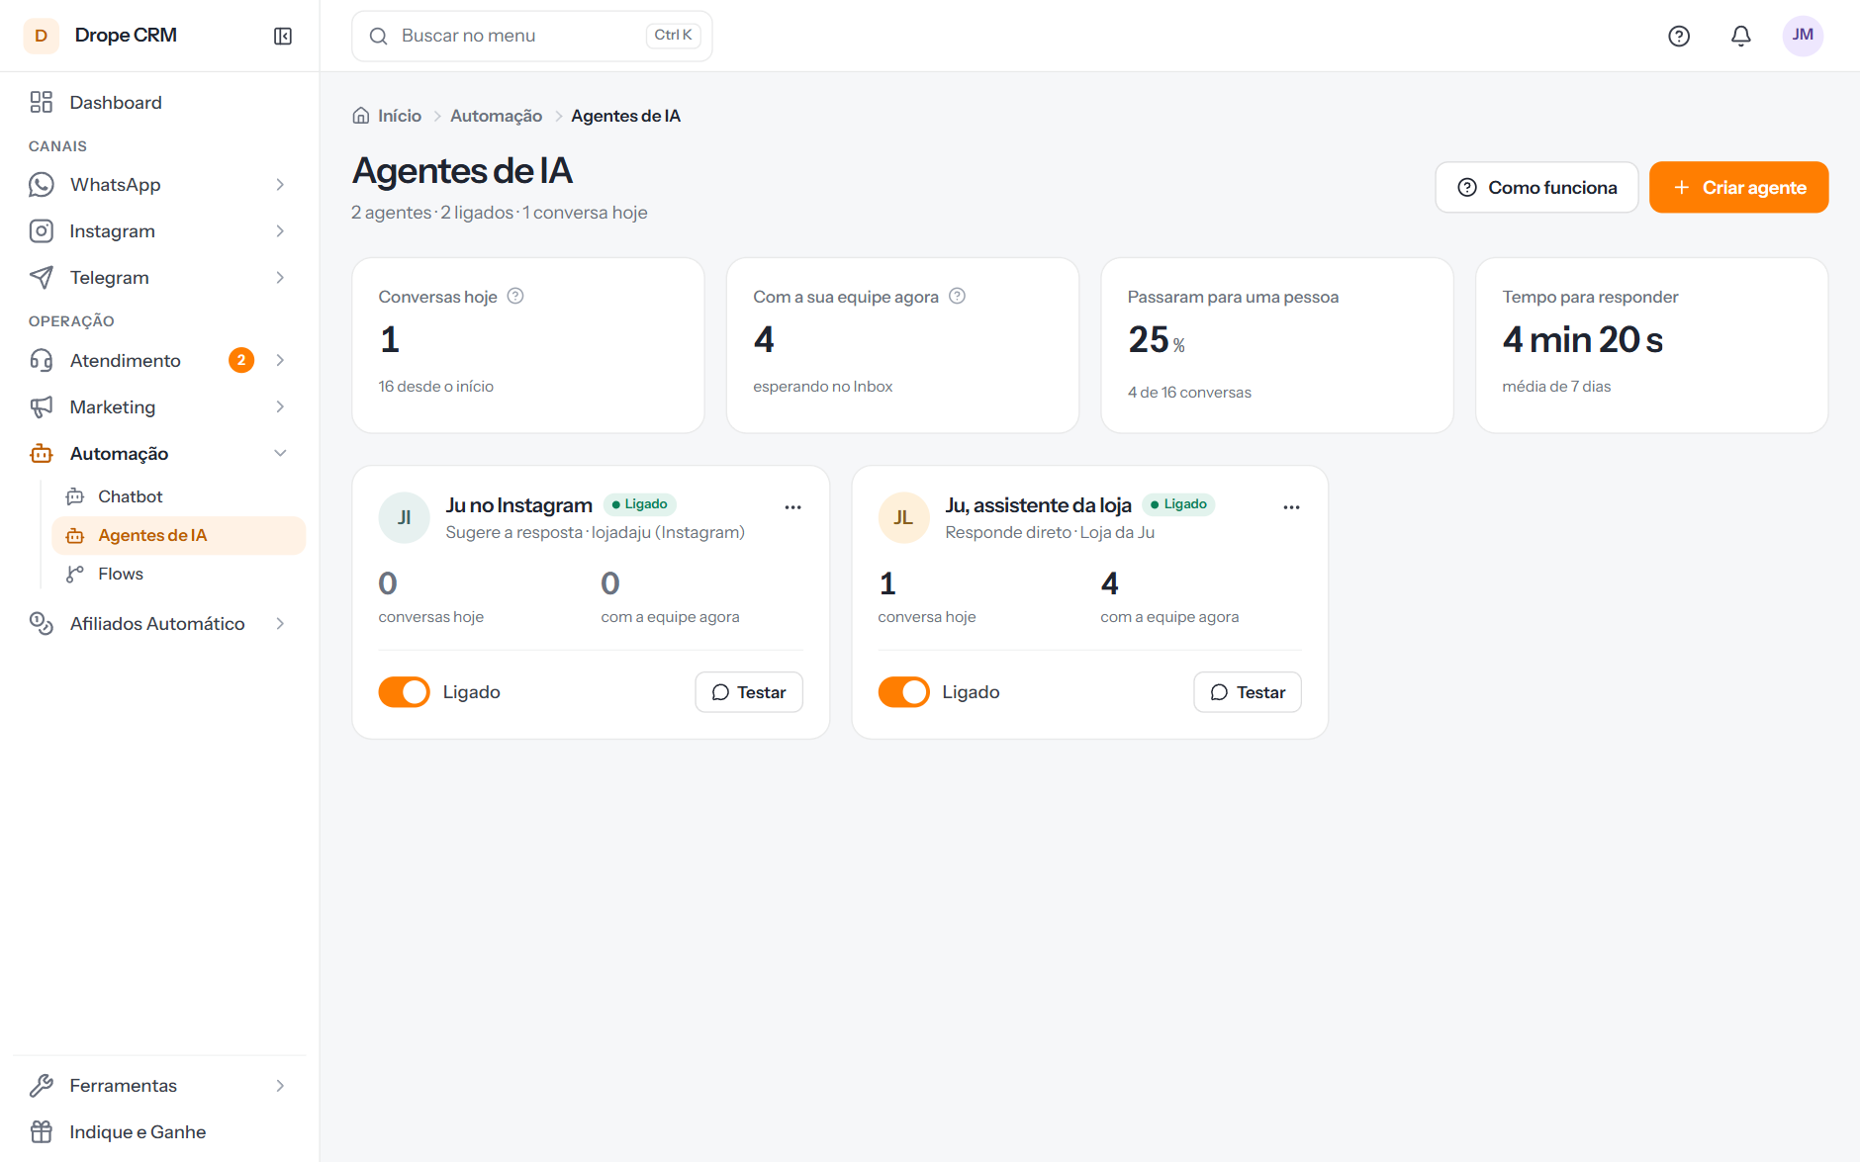This screenshot has width=1860, height=1162.
Task: Expand the Atendimento section
Action: 280,360
